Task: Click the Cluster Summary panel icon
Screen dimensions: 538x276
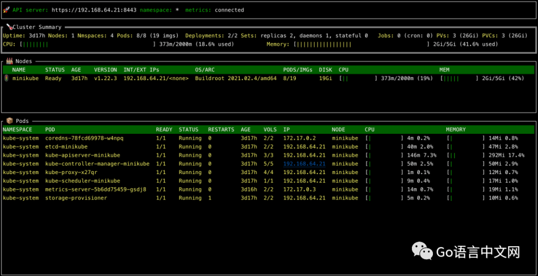Action: (8, 27)
